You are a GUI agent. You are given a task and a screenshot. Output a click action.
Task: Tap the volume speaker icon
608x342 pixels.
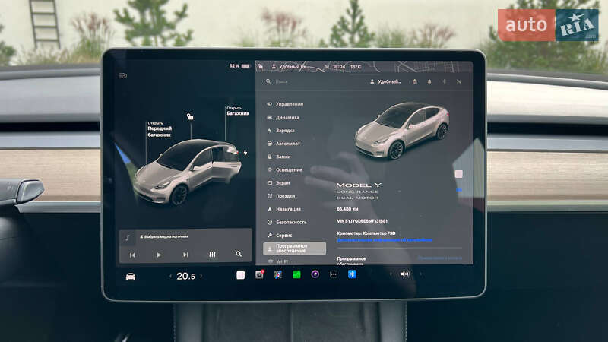(x=404, y=274)
